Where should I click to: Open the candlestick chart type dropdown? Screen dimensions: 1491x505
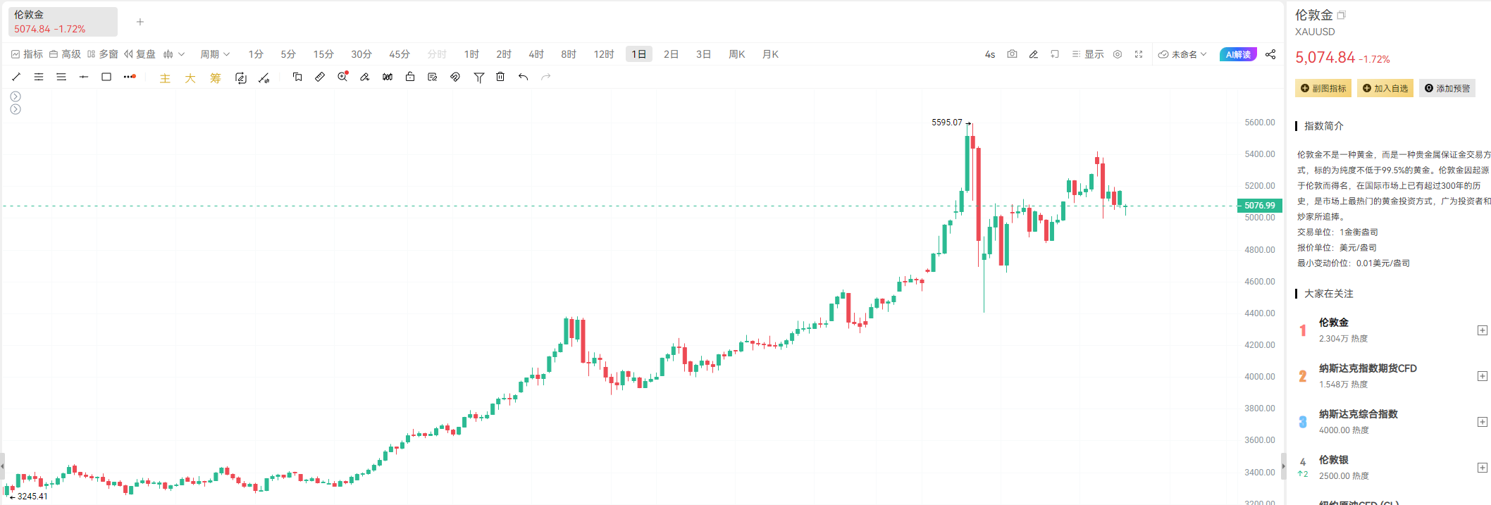[x=173, y=54]
